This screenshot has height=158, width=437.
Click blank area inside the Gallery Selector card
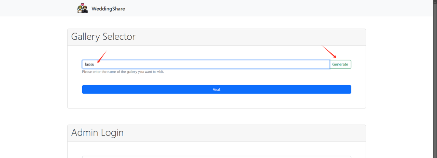(x=216, y=100)
